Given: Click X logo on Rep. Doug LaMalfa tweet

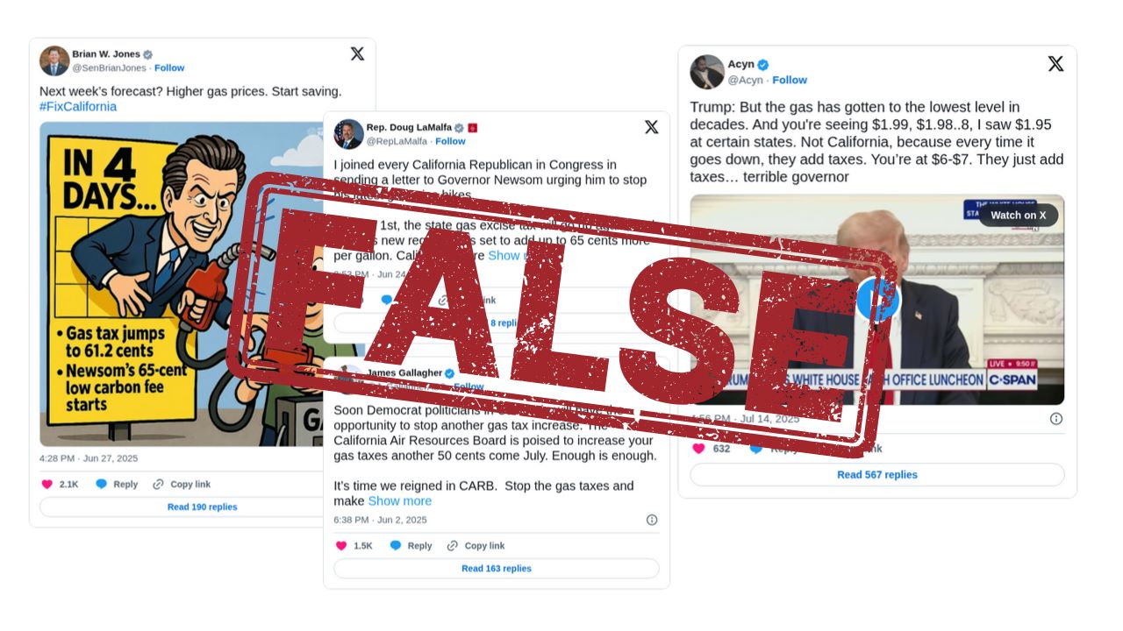Looking at the screenshot, I should point(651,127).
